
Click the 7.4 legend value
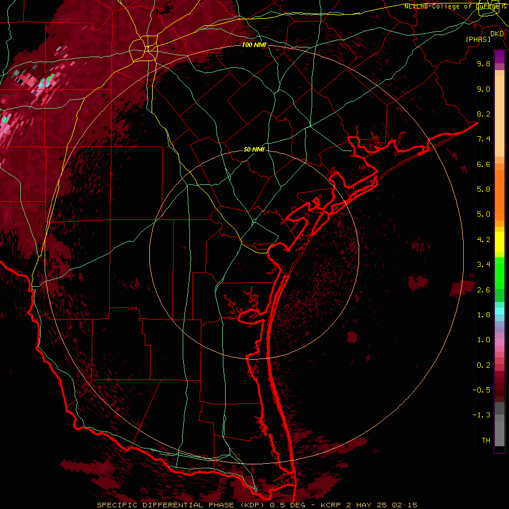click(484, 139)
